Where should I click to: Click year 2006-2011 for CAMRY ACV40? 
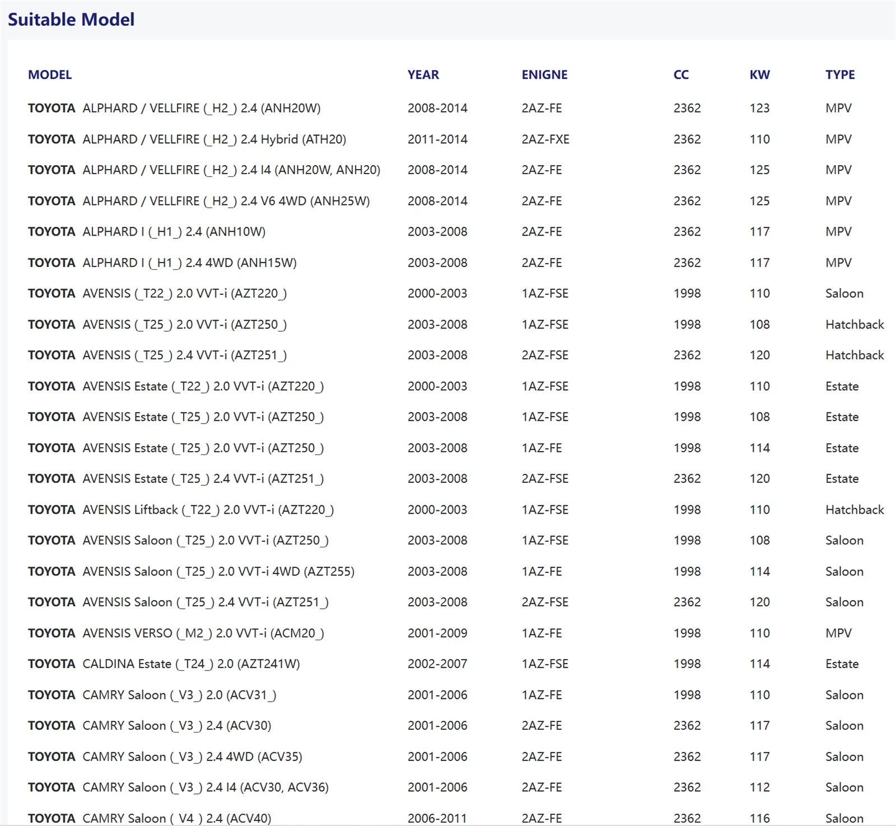coord(437,818)
